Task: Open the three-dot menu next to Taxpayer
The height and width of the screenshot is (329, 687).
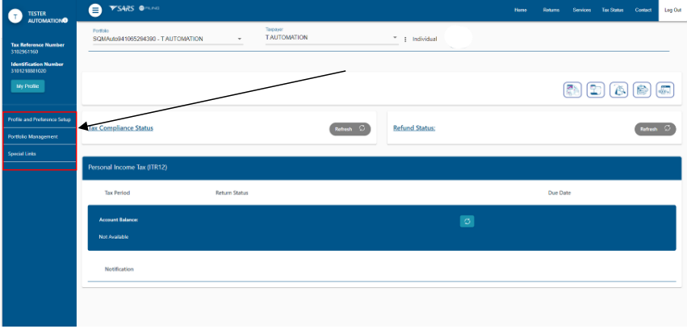Action: [x=404, y=39]
